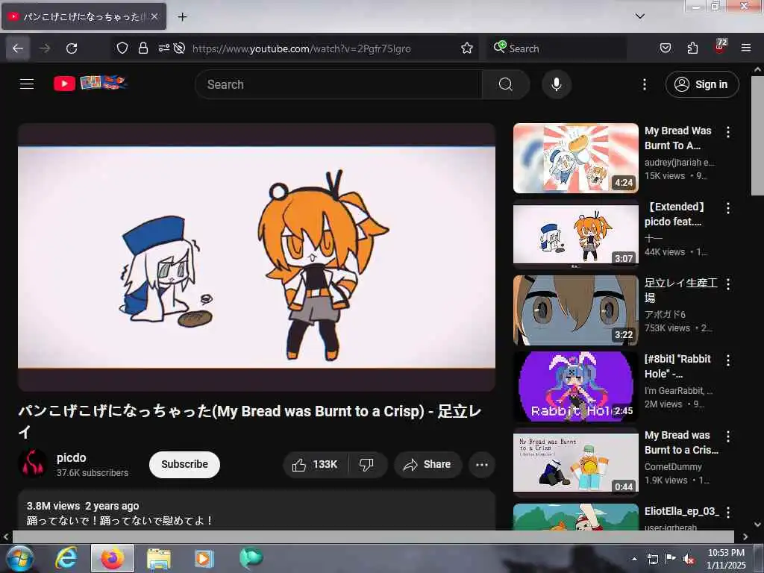Open My Bread was Burnt to a Cris... 0:44 thumbnail
This screenshot has width=764, height=573.
(x=576, y=463)
